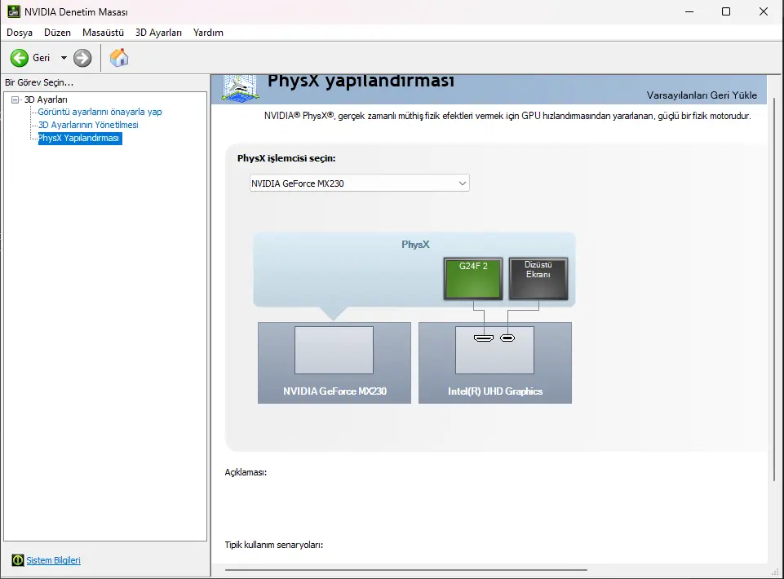This screenshot has height=579, width=784.
Task: Click the NVIDIA app icon in title bar
Action: pyautogui.click(x=14, y=11)
